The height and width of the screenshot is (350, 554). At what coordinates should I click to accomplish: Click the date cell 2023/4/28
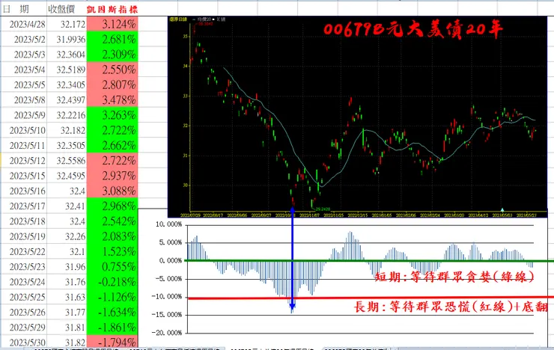(x=24, y=24)
